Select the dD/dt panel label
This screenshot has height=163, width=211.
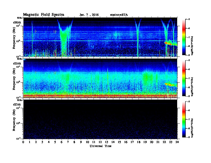tap(17, 63)
